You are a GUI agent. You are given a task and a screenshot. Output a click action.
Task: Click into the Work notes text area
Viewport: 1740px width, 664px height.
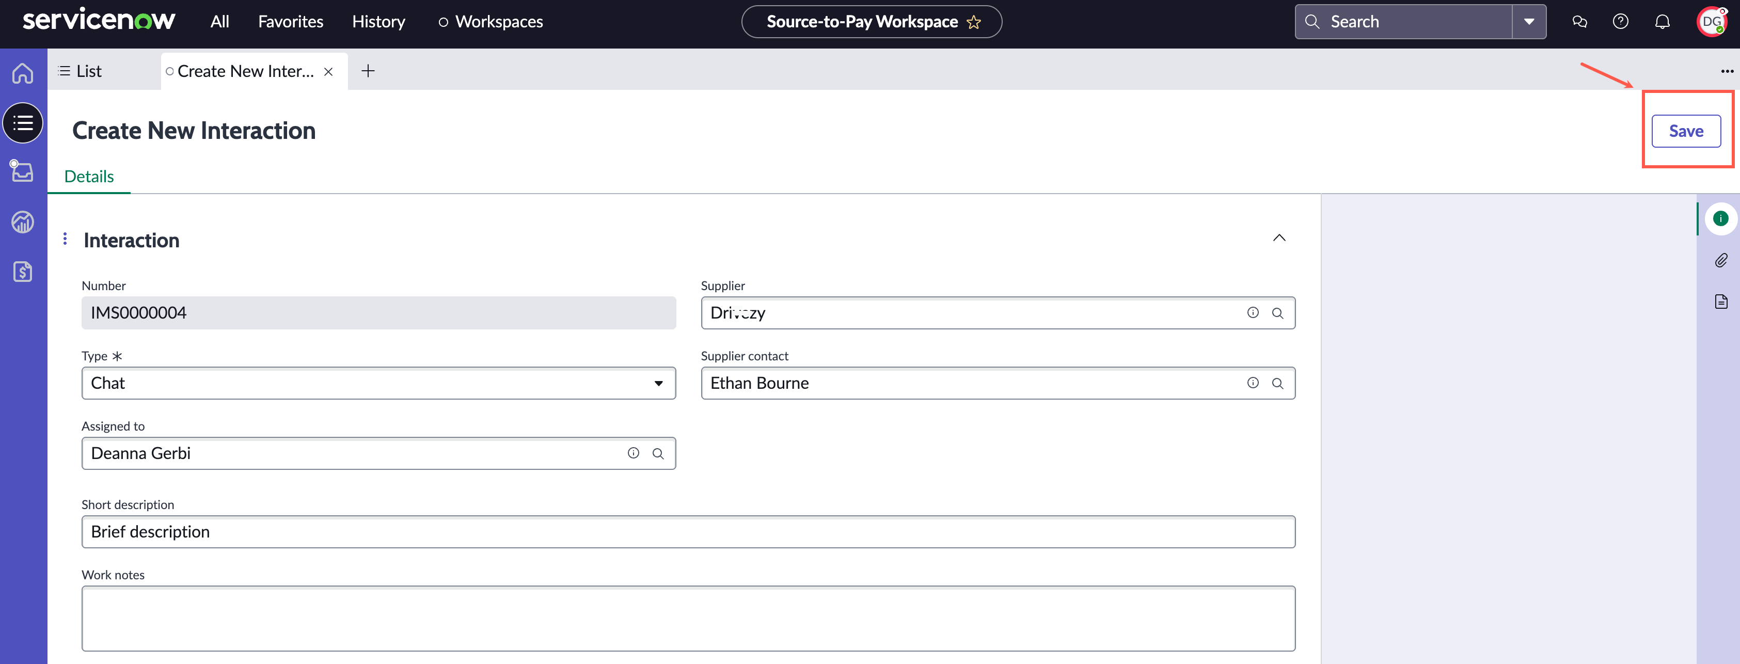tap(688, 618)
